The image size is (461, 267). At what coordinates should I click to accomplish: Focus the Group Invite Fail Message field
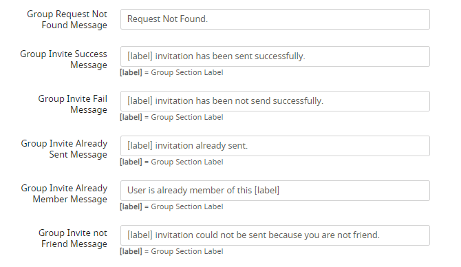pos(275,101)
